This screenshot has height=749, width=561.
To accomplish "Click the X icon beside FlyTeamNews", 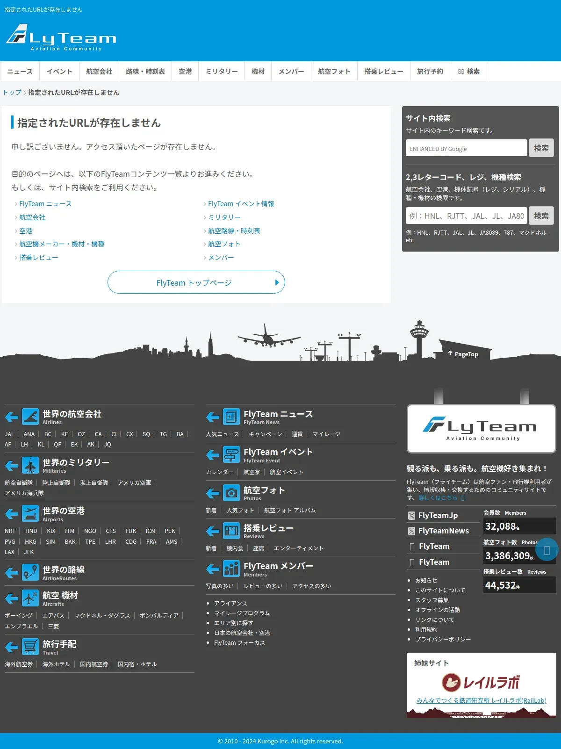I will [411, 531].
